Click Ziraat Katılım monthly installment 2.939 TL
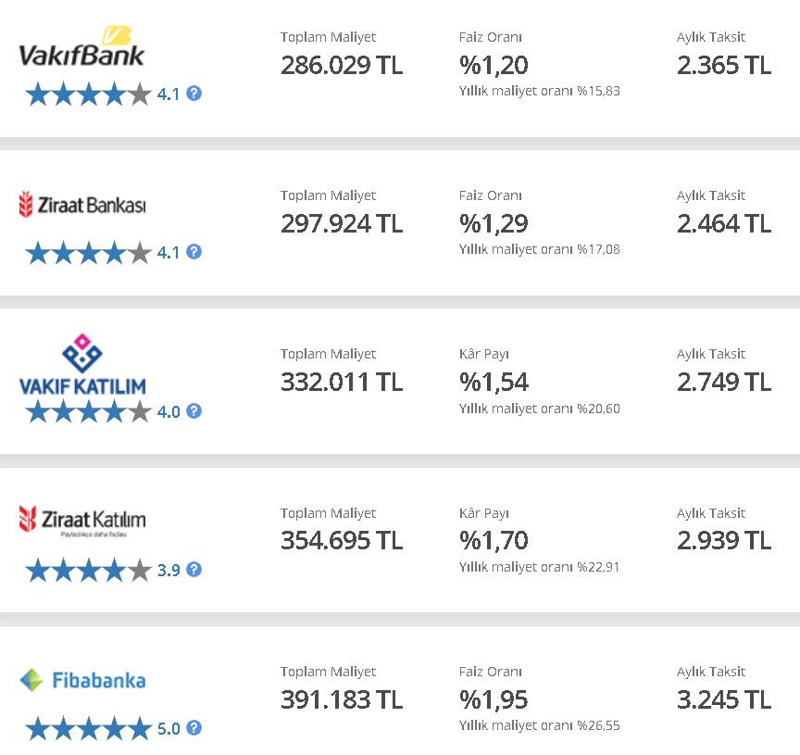 (724, 541)
